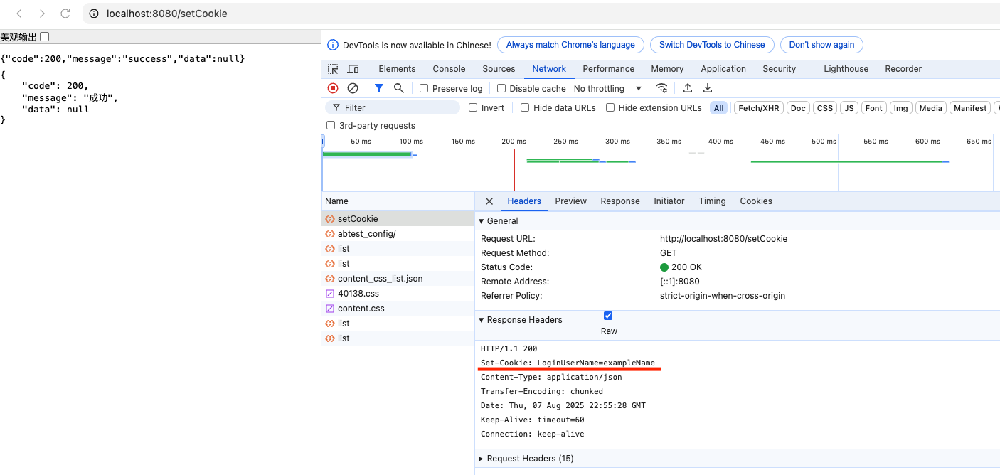Open the Console panel tab

pyautogui.click(x=450, y=69)
